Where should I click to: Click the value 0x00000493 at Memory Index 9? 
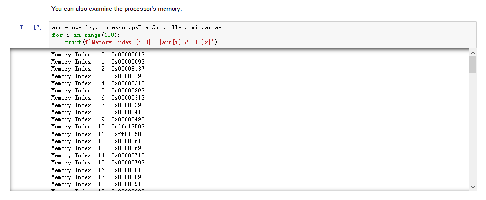[128, 119]
